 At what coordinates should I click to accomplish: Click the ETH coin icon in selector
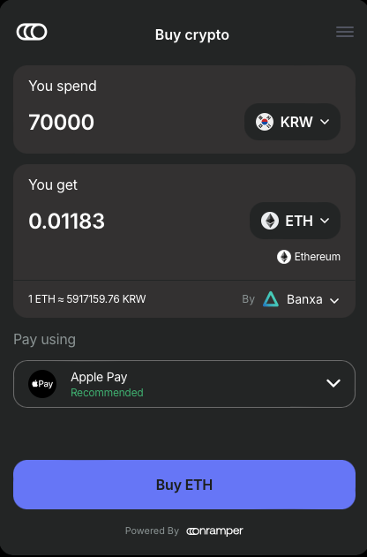click(270, 221)
